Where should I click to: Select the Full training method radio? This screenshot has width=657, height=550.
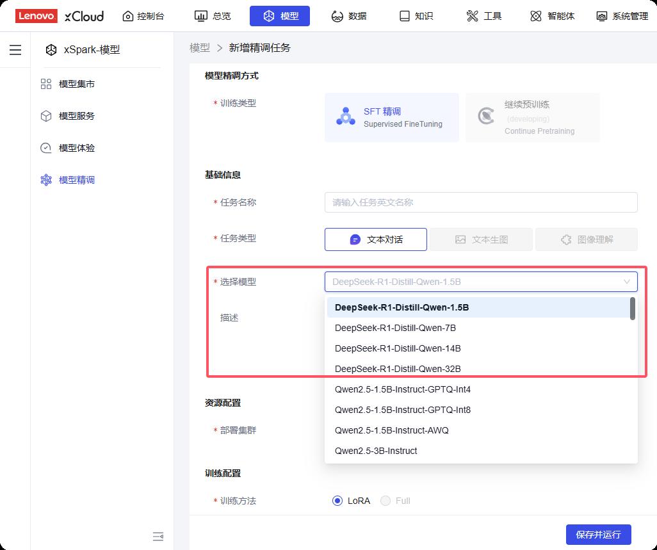tap(385, 501)
